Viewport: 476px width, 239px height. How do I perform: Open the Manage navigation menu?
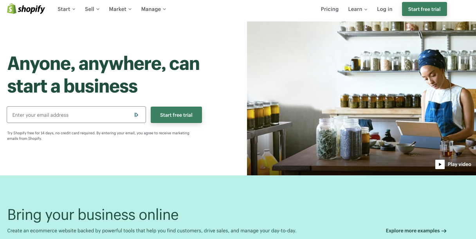[x=153, y=9]
